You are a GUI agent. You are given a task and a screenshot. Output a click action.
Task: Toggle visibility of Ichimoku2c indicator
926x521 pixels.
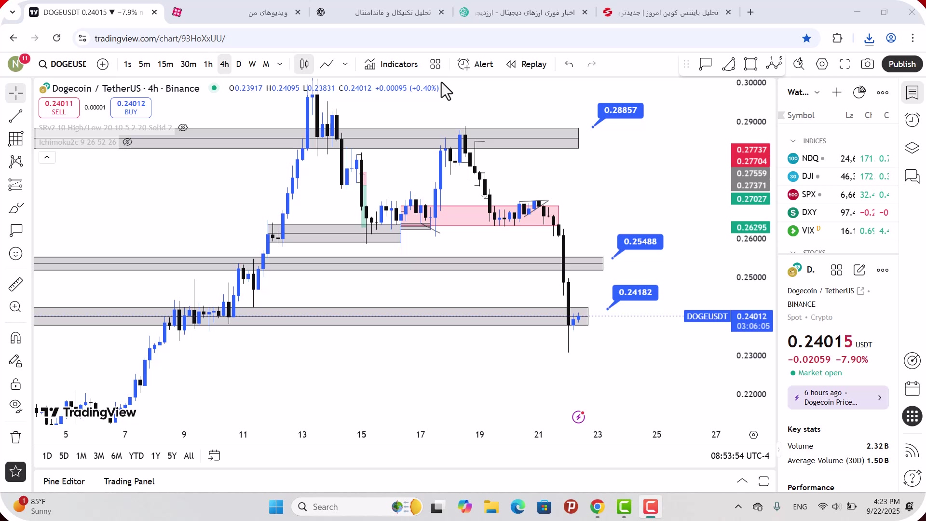click(127, 142)
